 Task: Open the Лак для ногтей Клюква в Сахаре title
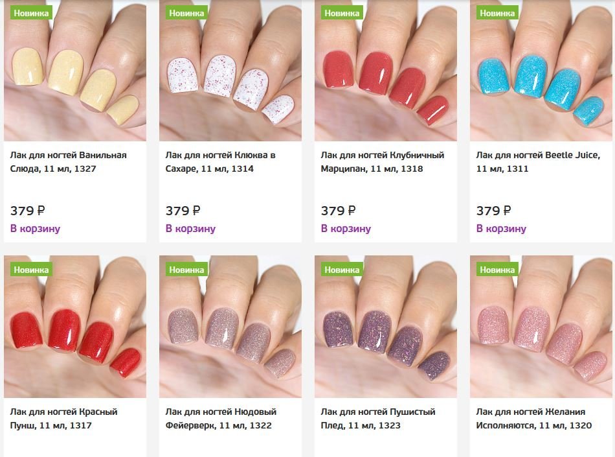pyautogui.click(x=220, y=162)
